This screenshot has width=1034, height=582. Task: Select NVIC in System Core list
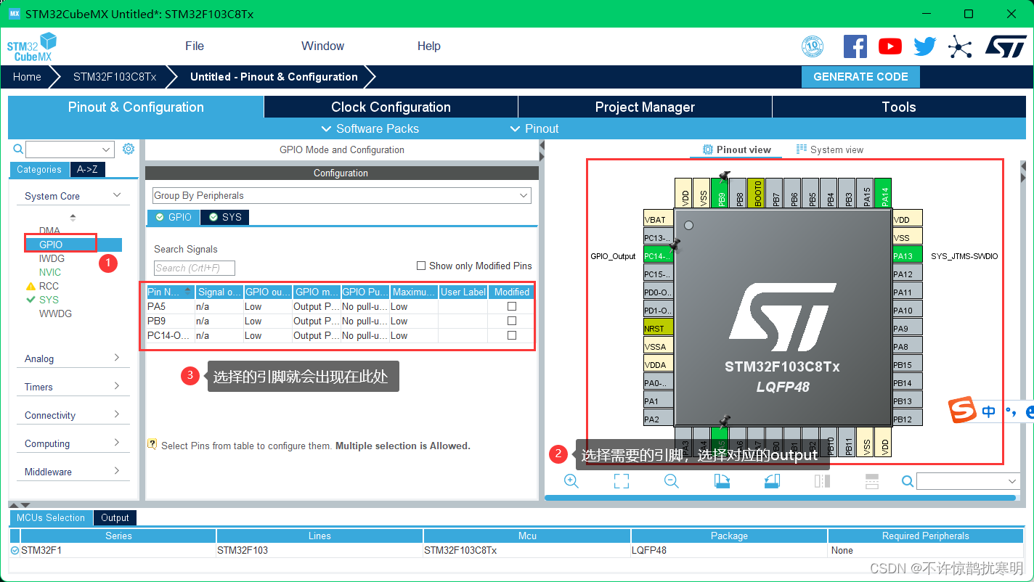(50, 272)
